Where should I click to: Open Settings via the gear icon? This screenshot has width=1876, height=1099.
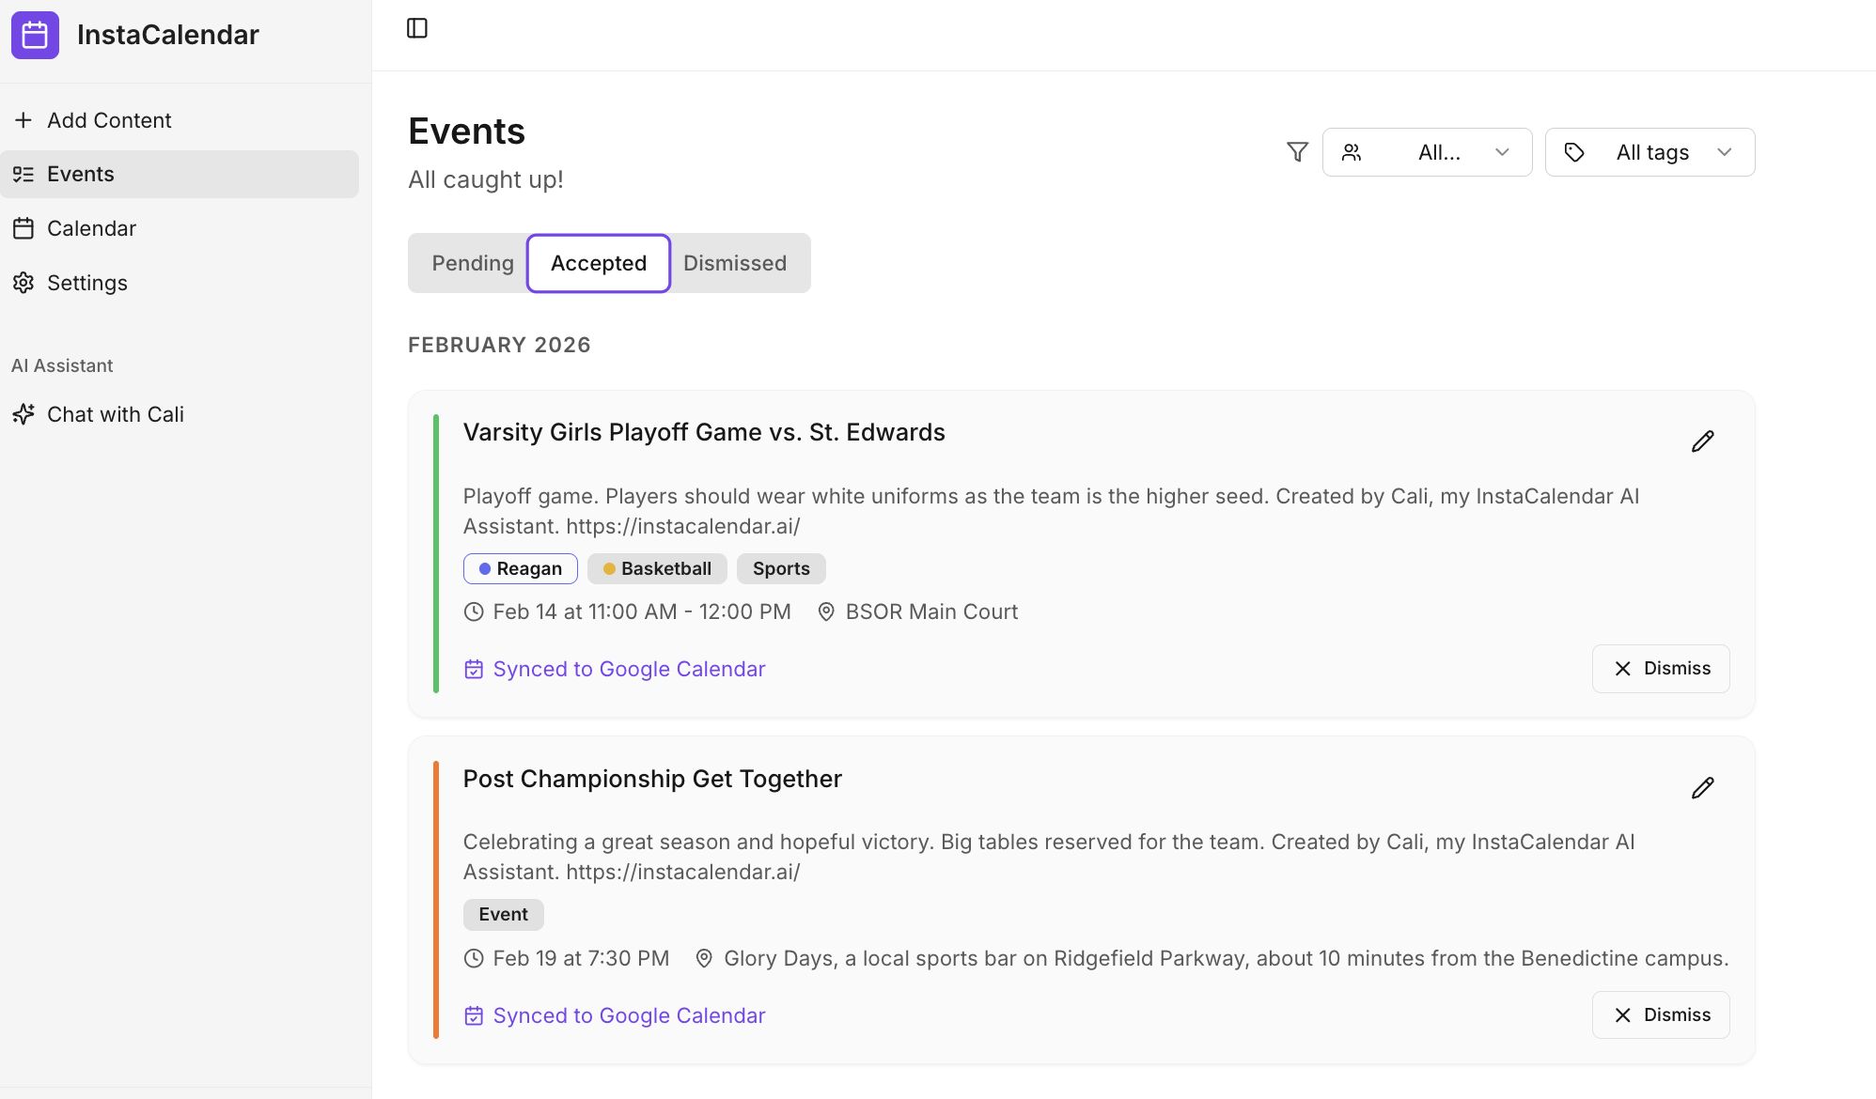tap(86, 283)
